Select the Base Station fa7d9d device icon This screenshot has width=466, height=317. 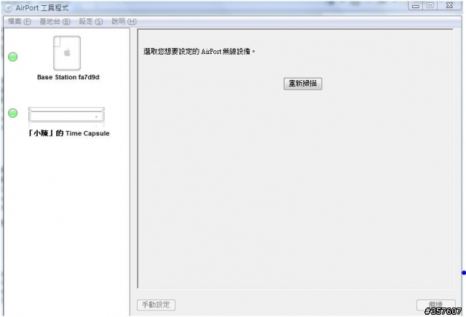coord(67,53)
